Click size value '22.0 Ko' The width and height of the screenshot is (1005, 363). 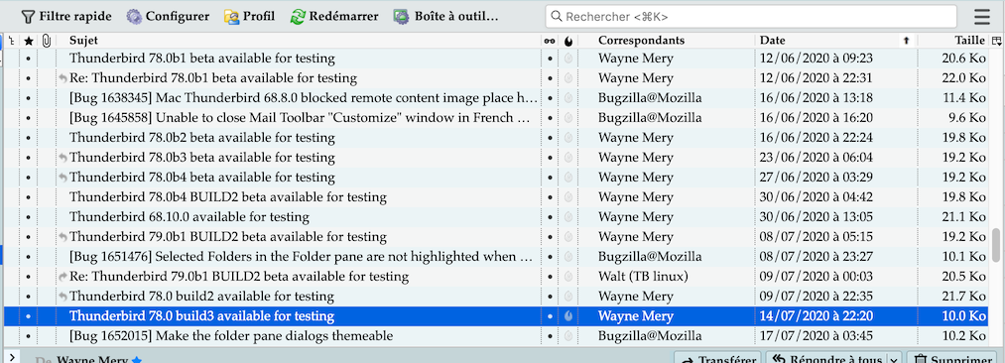[963, 78]
